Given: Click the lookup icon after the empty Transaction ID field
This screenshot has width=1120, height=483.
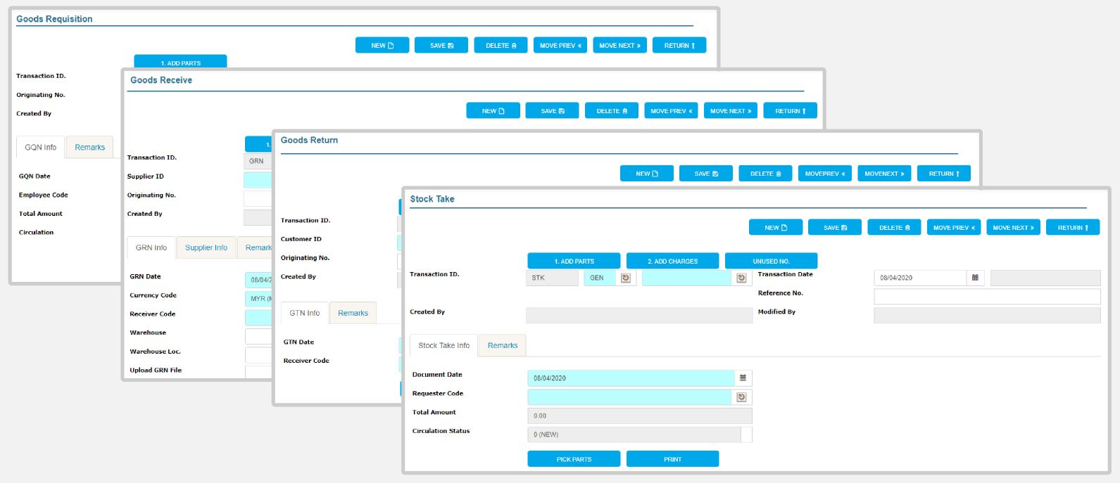Looking at the screenshot, I should tap(741, 278).
